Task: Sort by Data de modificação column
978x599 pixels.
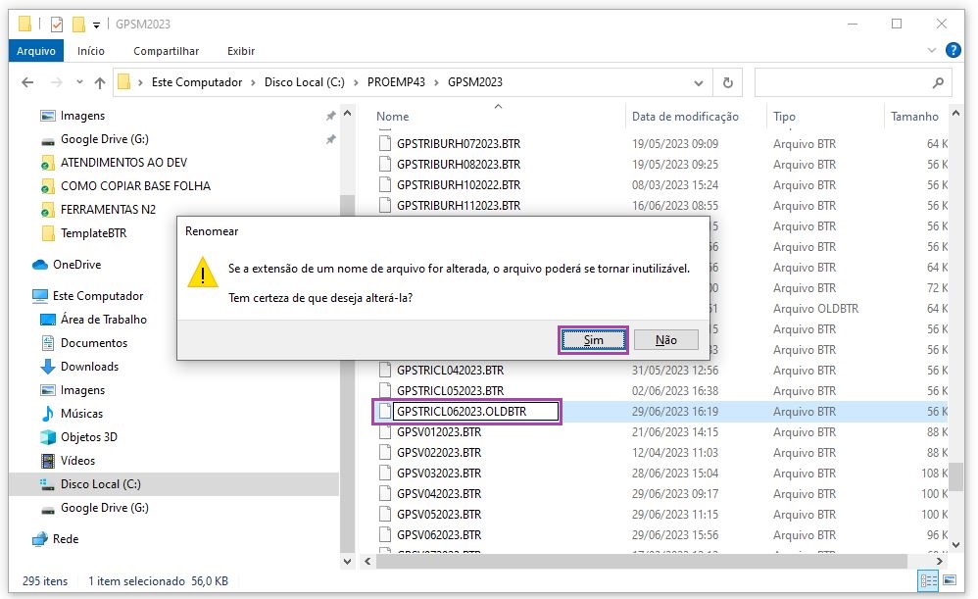Action: [x=685, y=117]
